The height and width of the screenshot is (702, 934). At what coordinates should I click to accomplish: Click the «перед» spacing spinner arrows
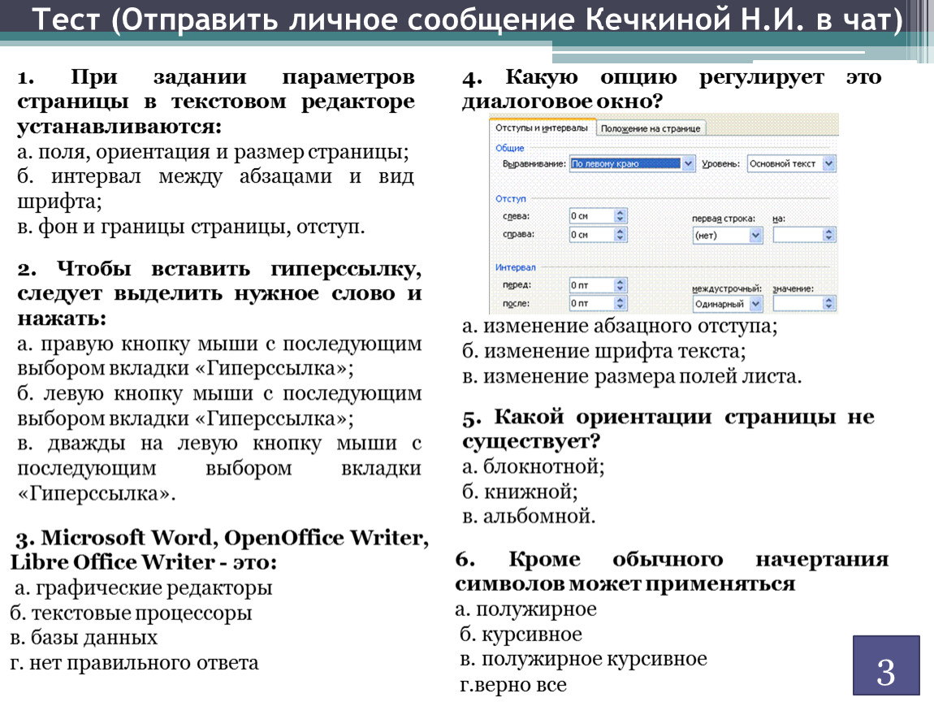click(621, 285)
